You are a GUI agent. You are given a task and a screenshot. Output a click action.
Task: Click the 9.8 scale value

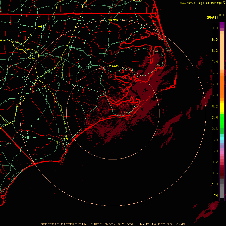click(x=215, y=28)
